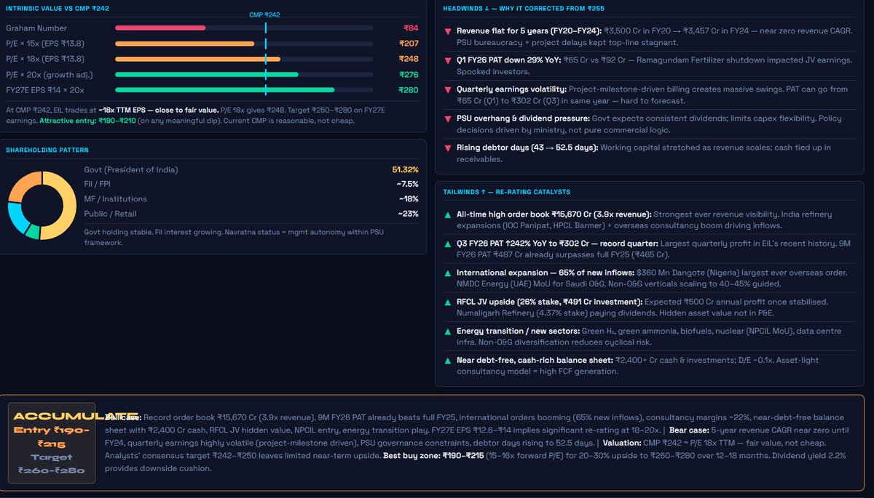
Task: Click the red warning icon beside "Revenue flat for 5 years"
Action: pos(446,32)
